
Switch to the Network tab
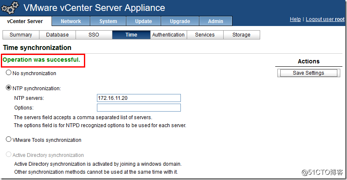(x=71, y=21)
